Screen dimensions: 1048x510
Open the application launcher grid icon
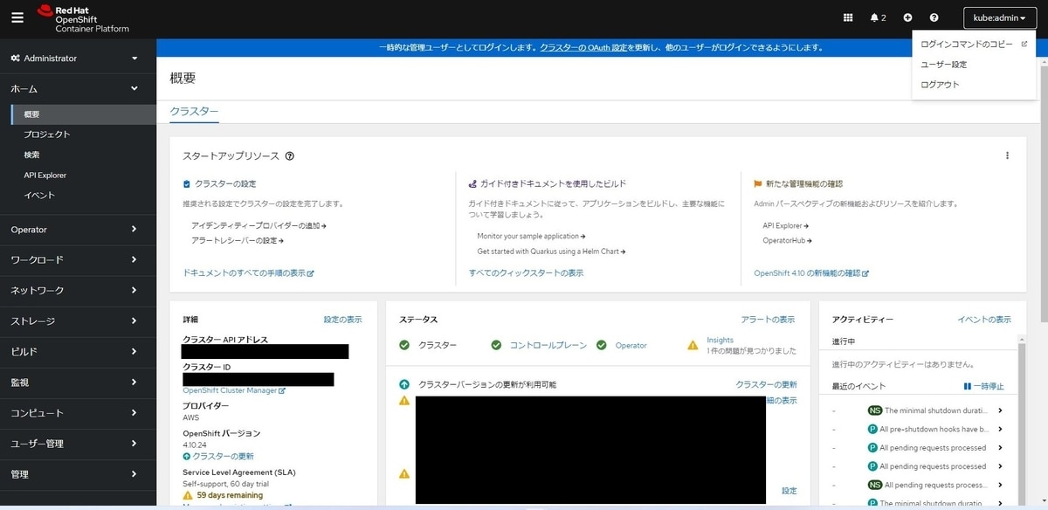848,17
